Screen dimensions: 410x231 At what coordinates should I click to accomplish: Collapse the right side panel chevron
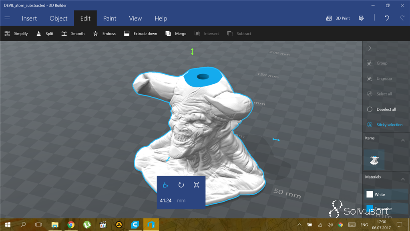coord(370,48)
